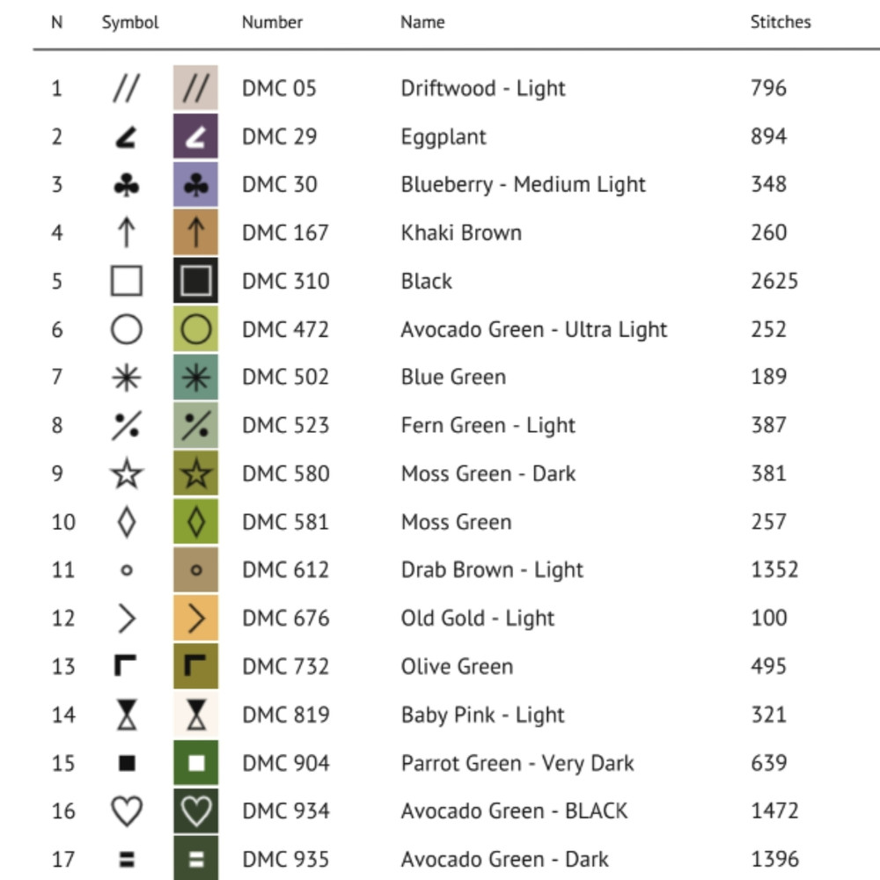Viewport: 880px width, 880px height.
Task: Pick the Old Gold Light color swatch
Action: pos(195,619)
